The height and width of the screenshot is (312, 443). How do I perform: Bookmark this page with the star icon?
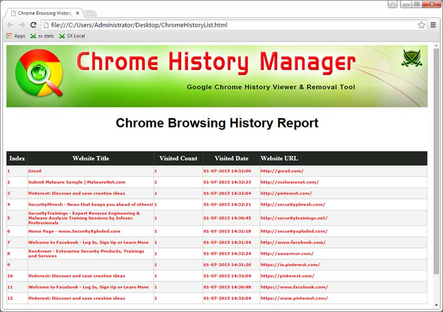(x=421, y=25)
